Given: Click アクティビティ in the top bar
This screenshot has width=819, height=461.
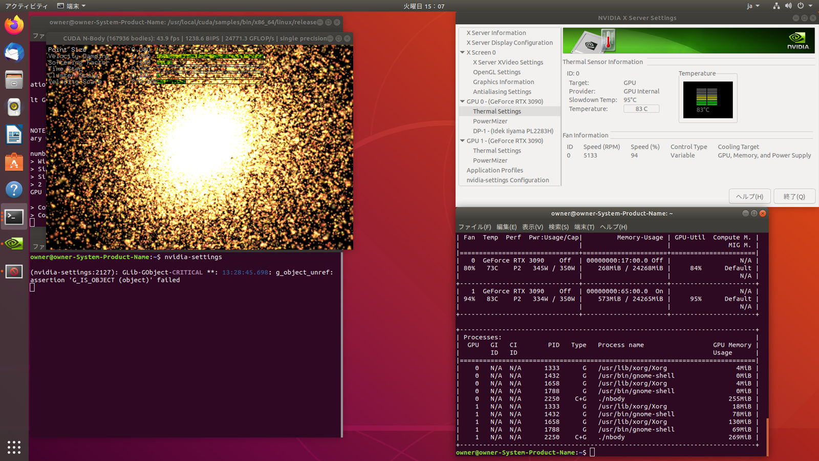Looking at the screenshot, I should tap(27, 6).
